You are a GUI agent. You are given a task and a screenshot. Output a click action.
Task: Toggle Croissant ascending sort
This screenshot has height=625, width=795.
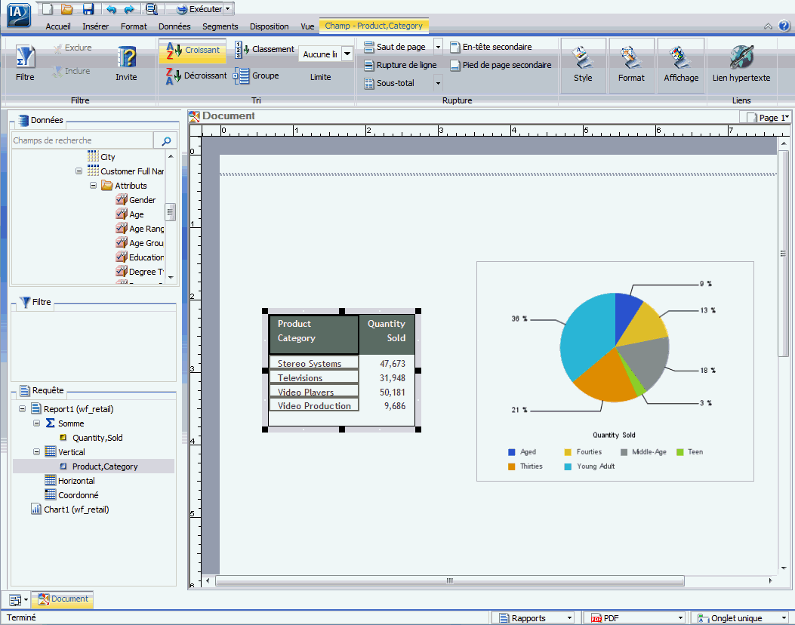[193, 50]
